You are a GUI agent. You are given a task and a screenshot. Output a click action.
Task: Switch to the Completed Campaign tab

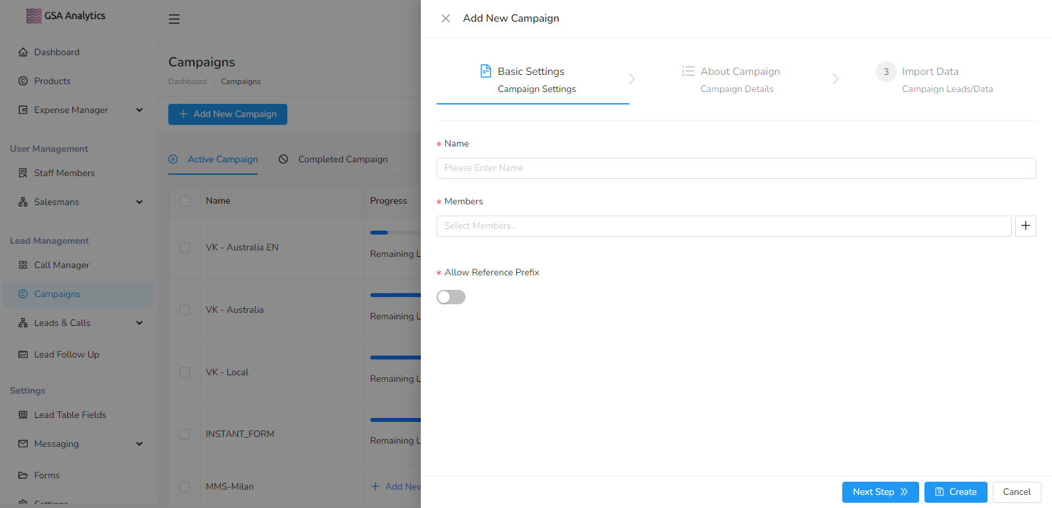pos(333,159)
